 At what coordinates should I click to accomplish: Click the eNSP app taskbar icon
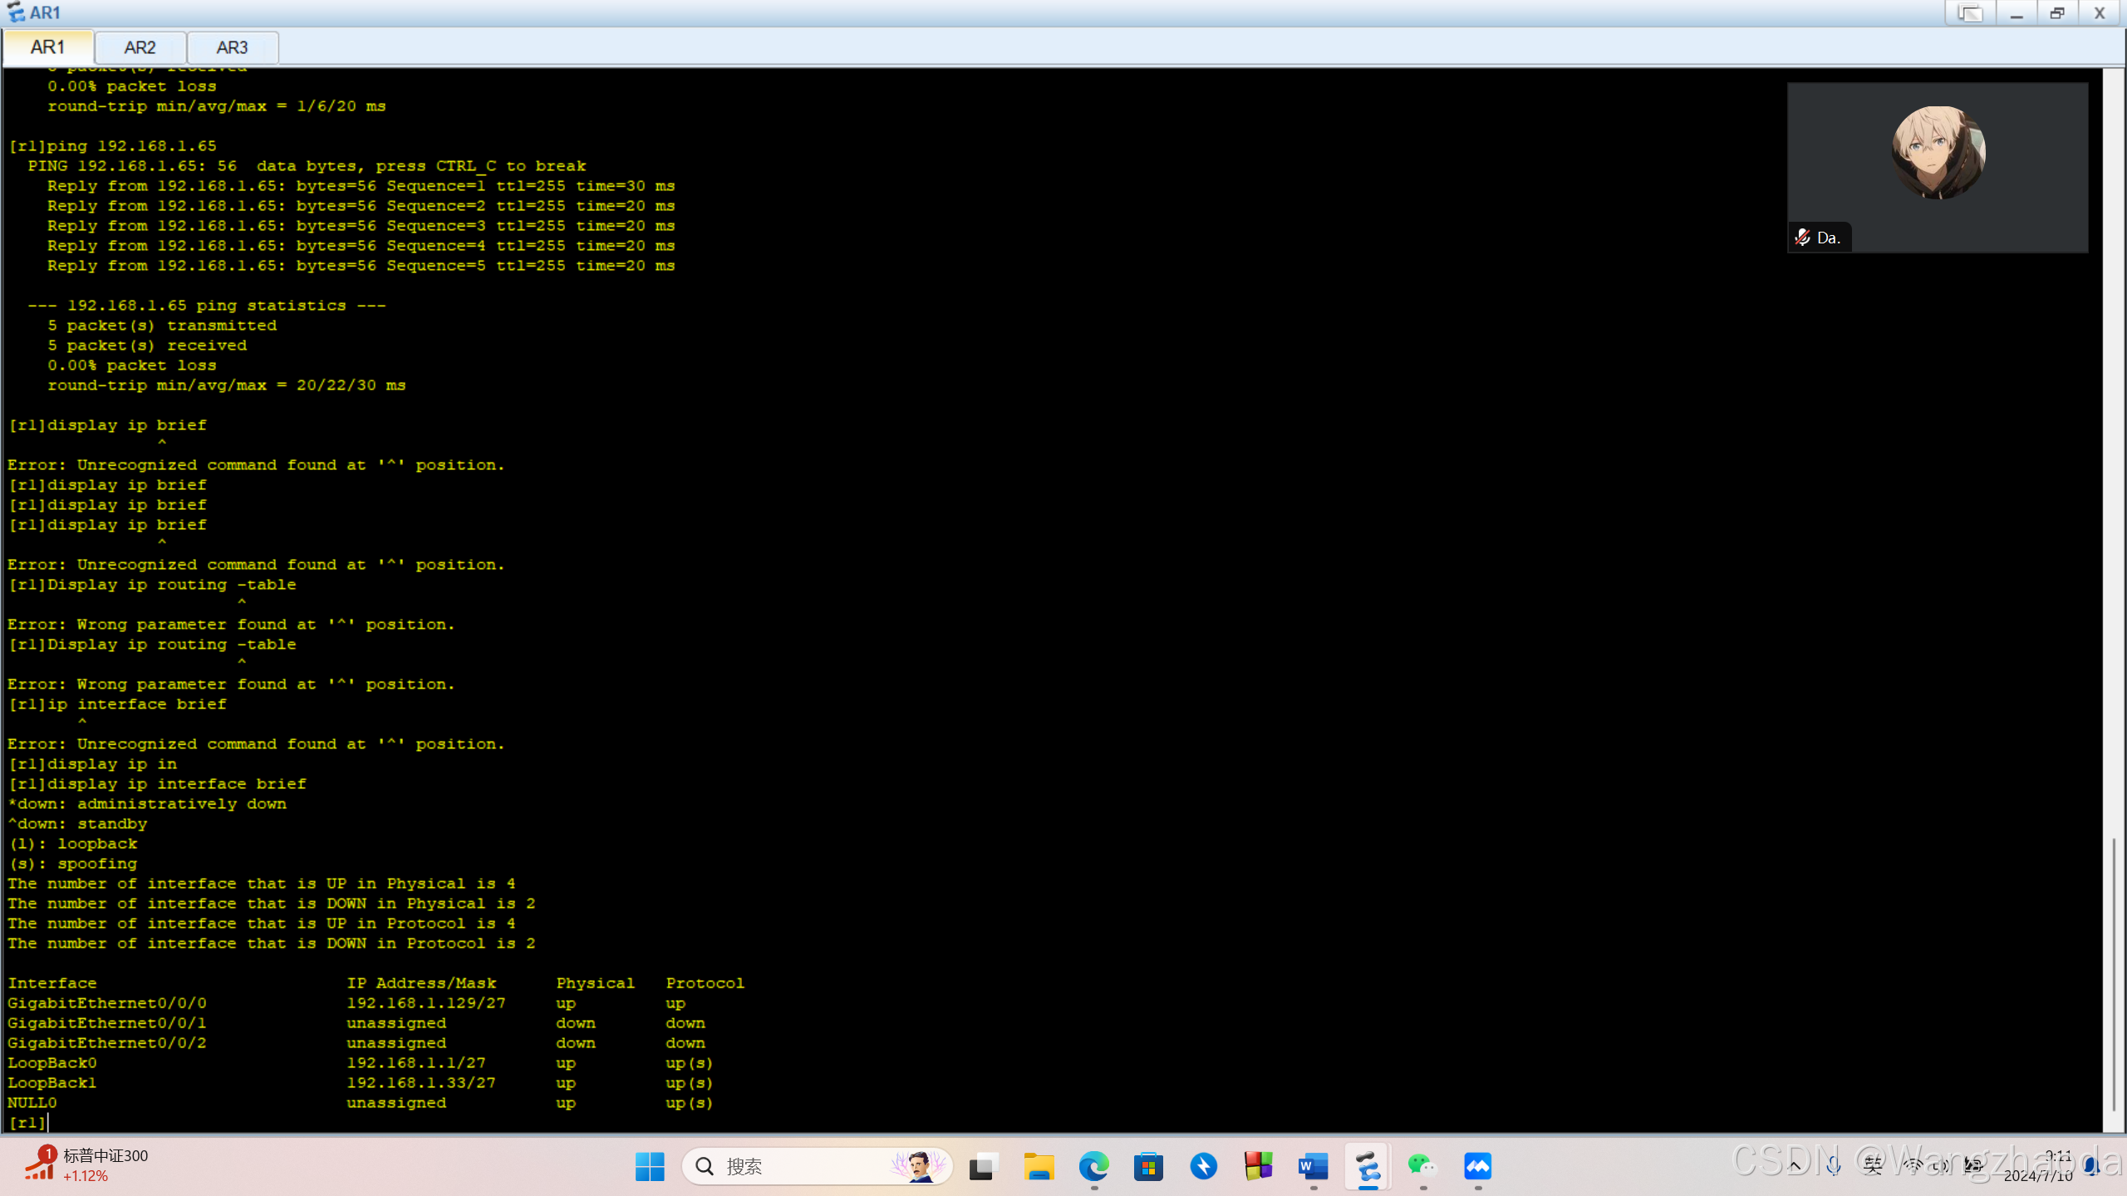click(1368, 1166)
